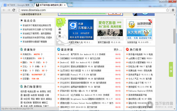
Task: Click the [网络共享] category tag
Action: [65, 91]
